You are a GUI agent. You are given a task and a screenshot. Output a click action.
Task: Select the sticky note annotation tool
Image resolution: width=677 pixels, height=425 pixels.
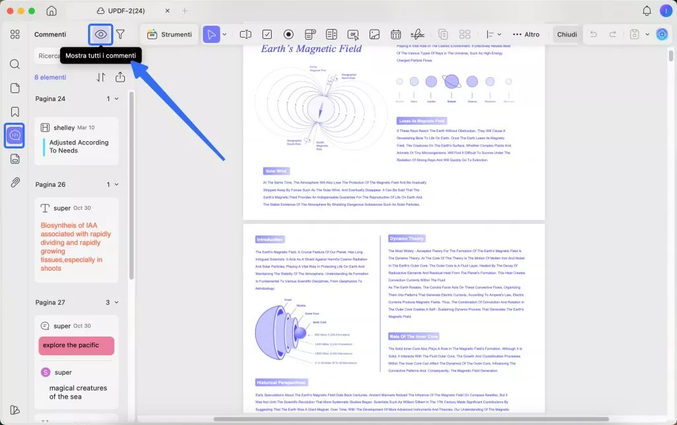pyautogui.click(x=309, y=34)
